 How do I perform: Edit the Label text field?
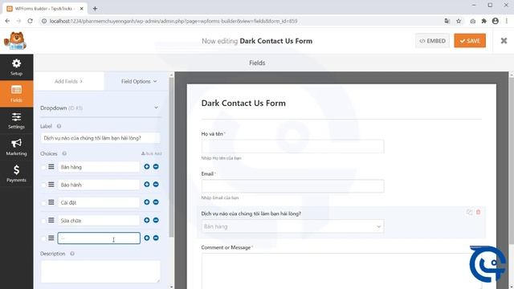click(100, 138)
